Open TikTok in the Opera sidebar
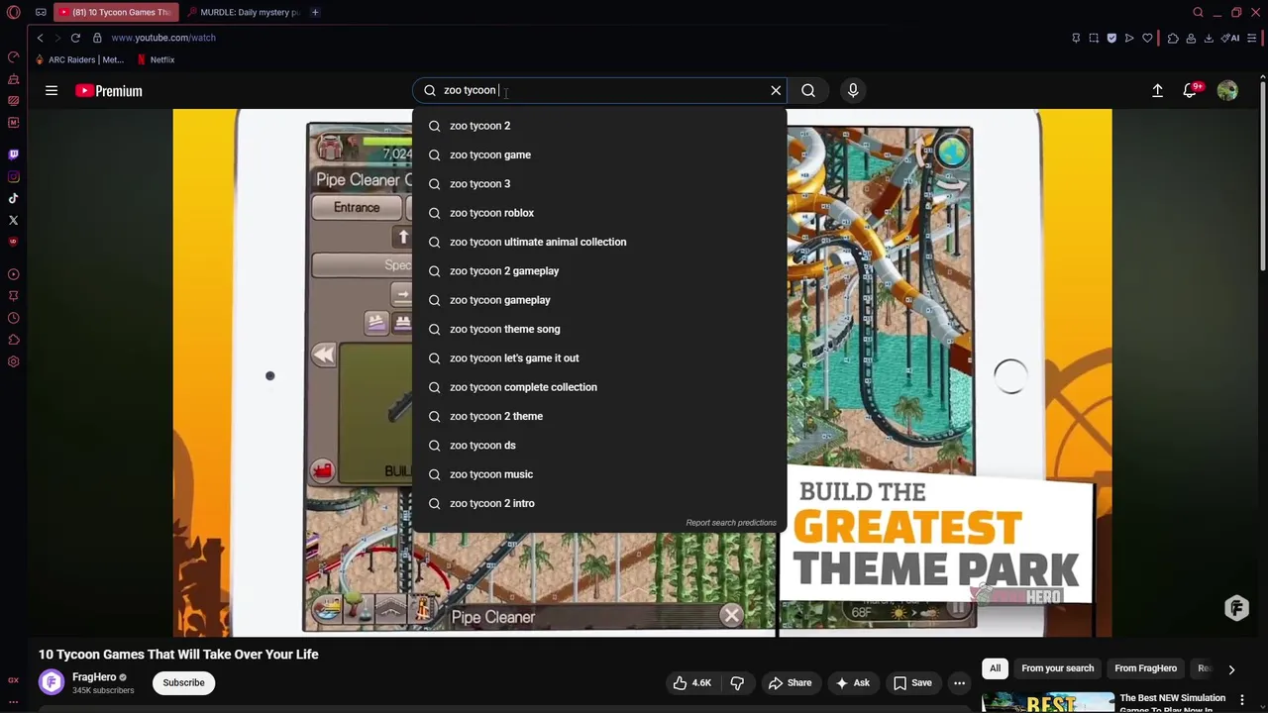The image size is (1268, 713). tap(14, 198)
